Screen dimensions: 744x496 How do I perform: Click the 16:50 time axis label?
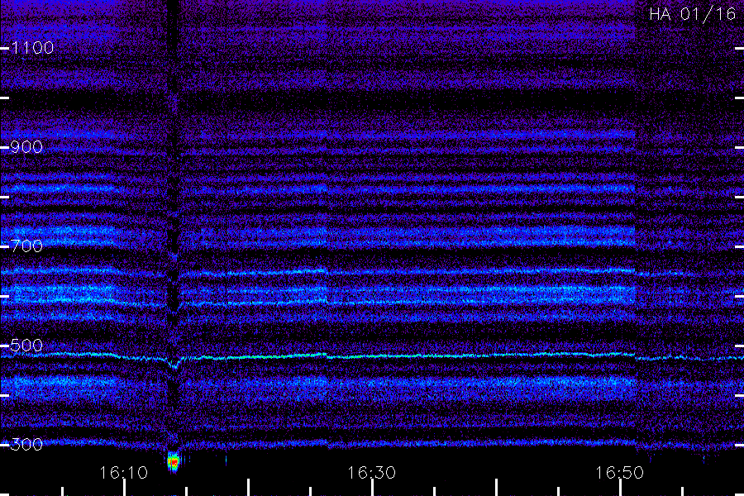pyautogui.click(x=619, y=473)
